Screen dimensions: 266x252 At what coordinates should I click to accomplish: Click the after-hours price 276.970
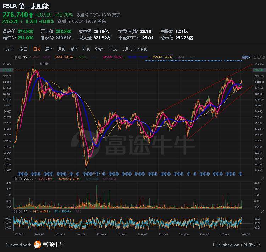point(10,21)
